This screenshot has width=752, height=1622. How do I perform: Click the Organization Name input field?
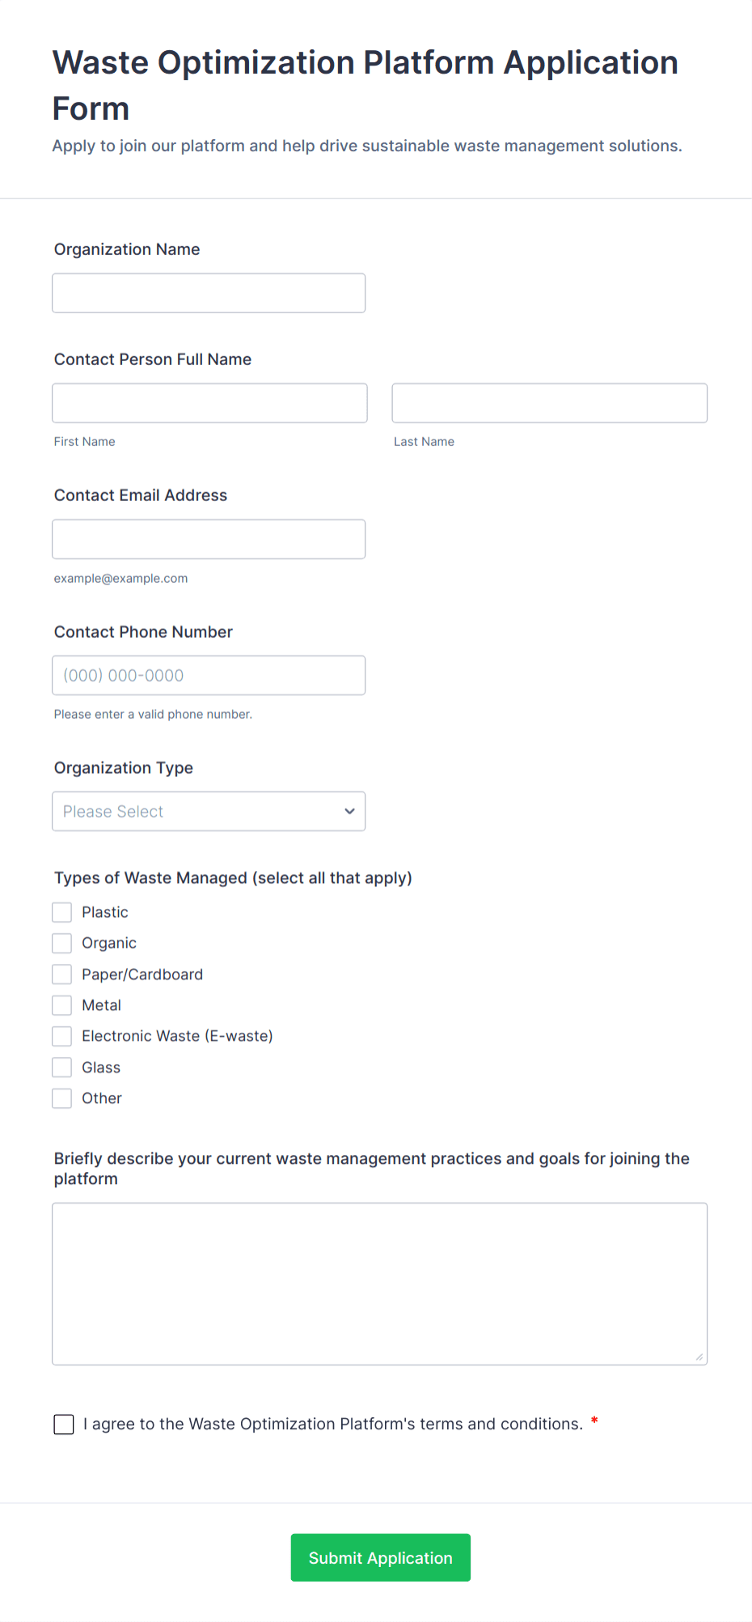[x=208, y=292]
